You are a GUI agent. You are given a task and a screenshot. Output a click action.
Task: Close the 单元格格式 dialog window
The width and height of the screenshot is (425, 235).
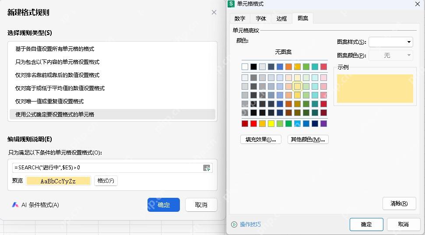point(418,4)
